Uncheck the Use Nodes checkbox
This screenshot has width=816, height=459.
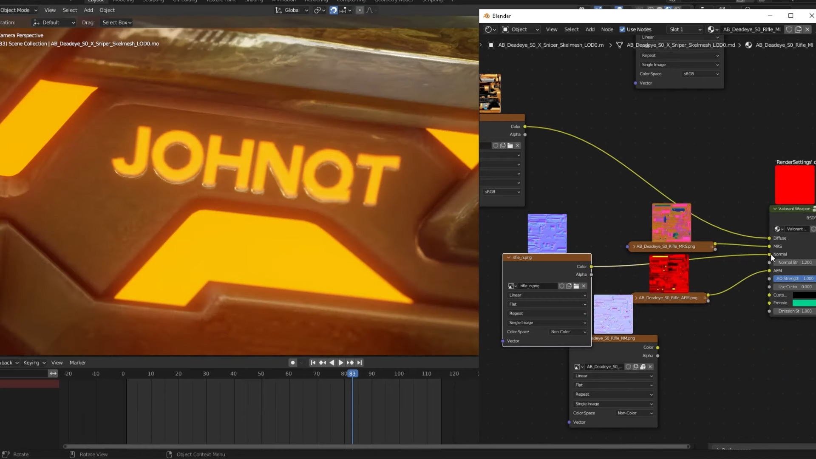(x=622, y=29)
